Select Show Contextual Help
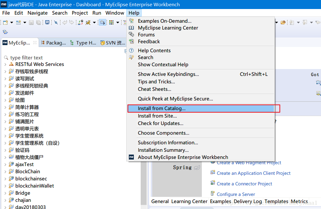The height and width of the screenshot is (209, 321). click(201, 64)
